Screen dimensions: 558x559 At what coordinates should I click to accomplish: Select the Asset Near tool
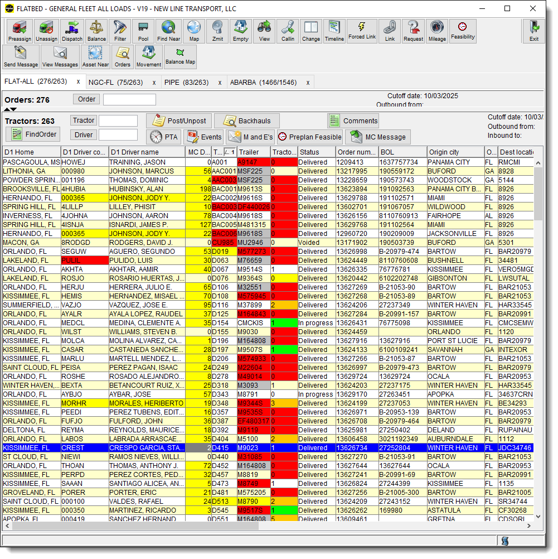(x=95, y=57)
